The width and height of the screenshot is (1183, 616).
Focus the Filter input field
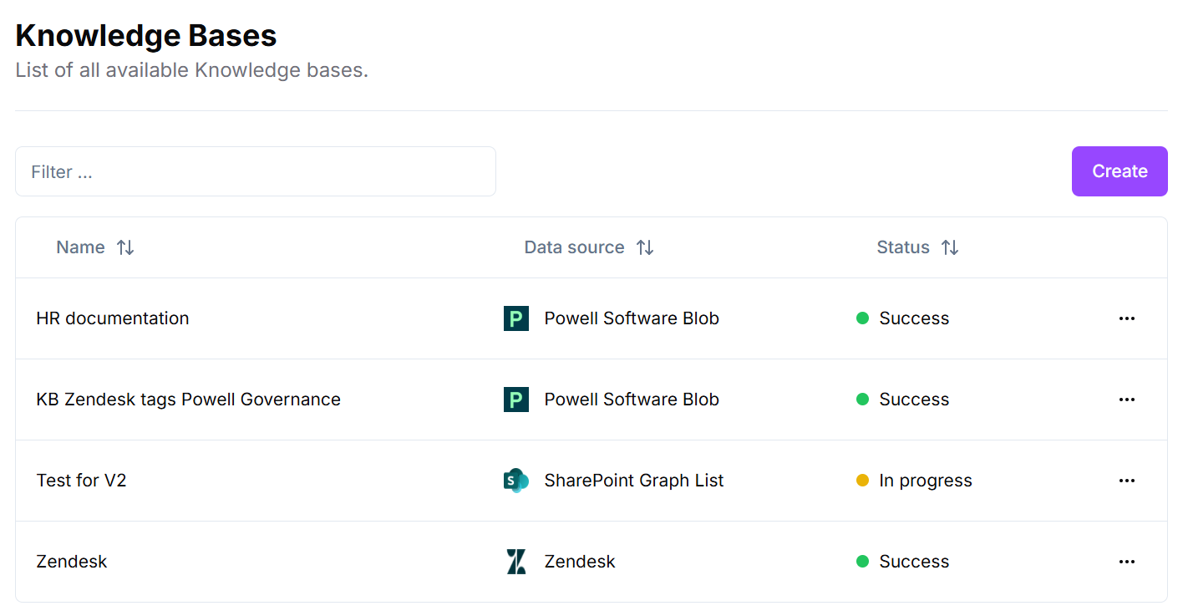(256, 171)
